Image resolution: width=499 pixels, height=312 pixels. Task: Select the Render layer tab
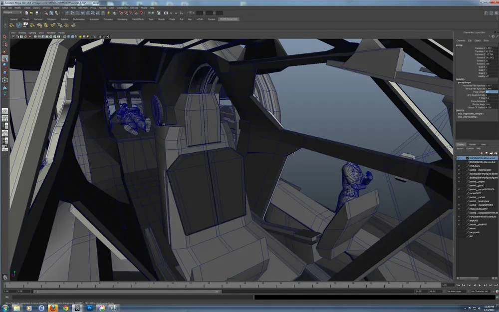(472, 144)
